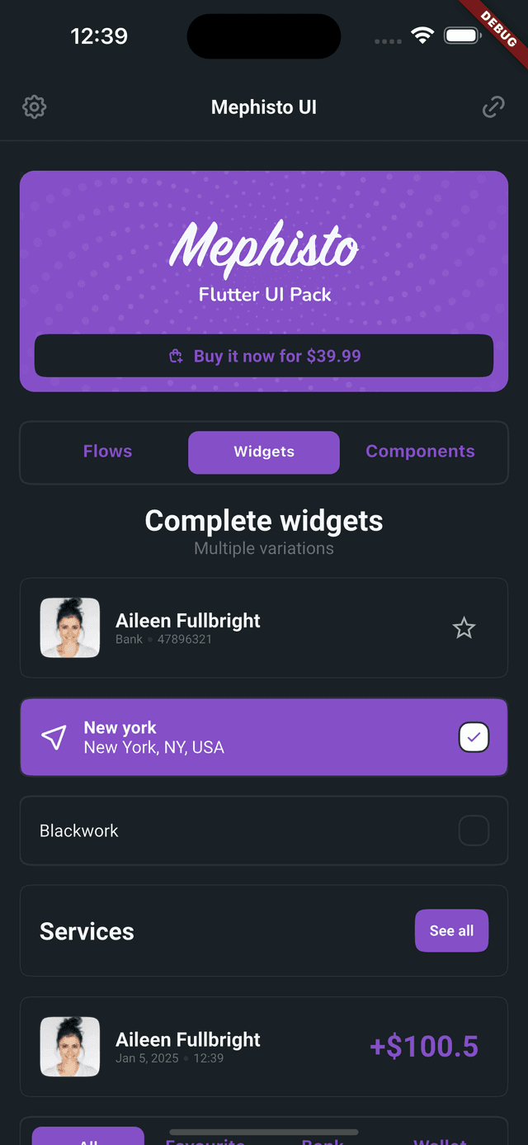The height and width of the screenshot is (1145, 528).
Task: Tap the Wi-Fi icon in the status bar
Action: pyautogui.click(x=422, y=35)
